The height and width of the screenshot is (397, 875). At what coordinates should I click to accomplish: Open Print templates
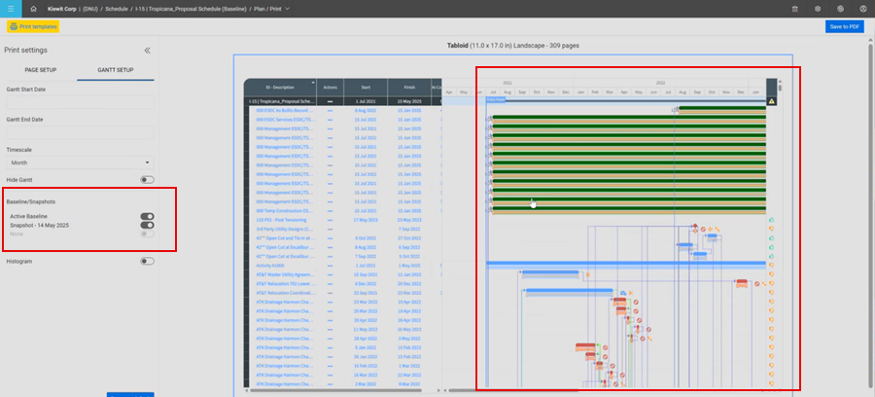(33, 26)
